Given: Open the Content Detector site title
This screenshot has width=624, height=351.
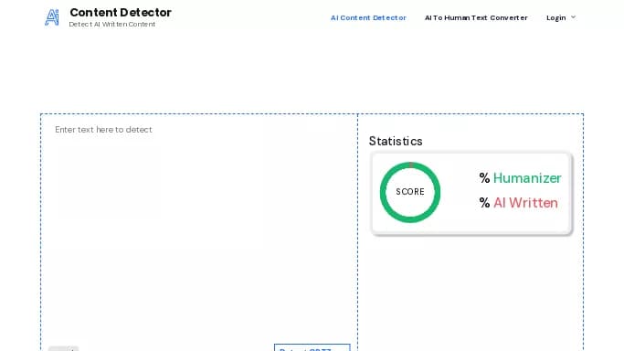Looking at the screenshot, I should pos(121,12).
